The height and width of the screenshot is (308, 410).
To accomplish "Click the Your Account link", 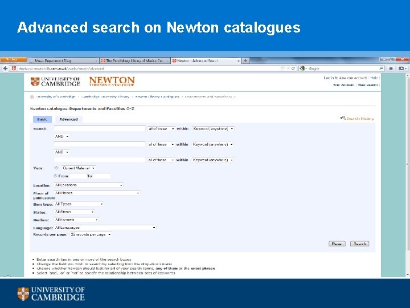I will coord(343,85).
